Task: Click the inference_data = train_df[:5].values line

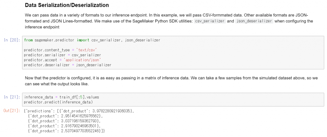Action: (x=62, y=97)
